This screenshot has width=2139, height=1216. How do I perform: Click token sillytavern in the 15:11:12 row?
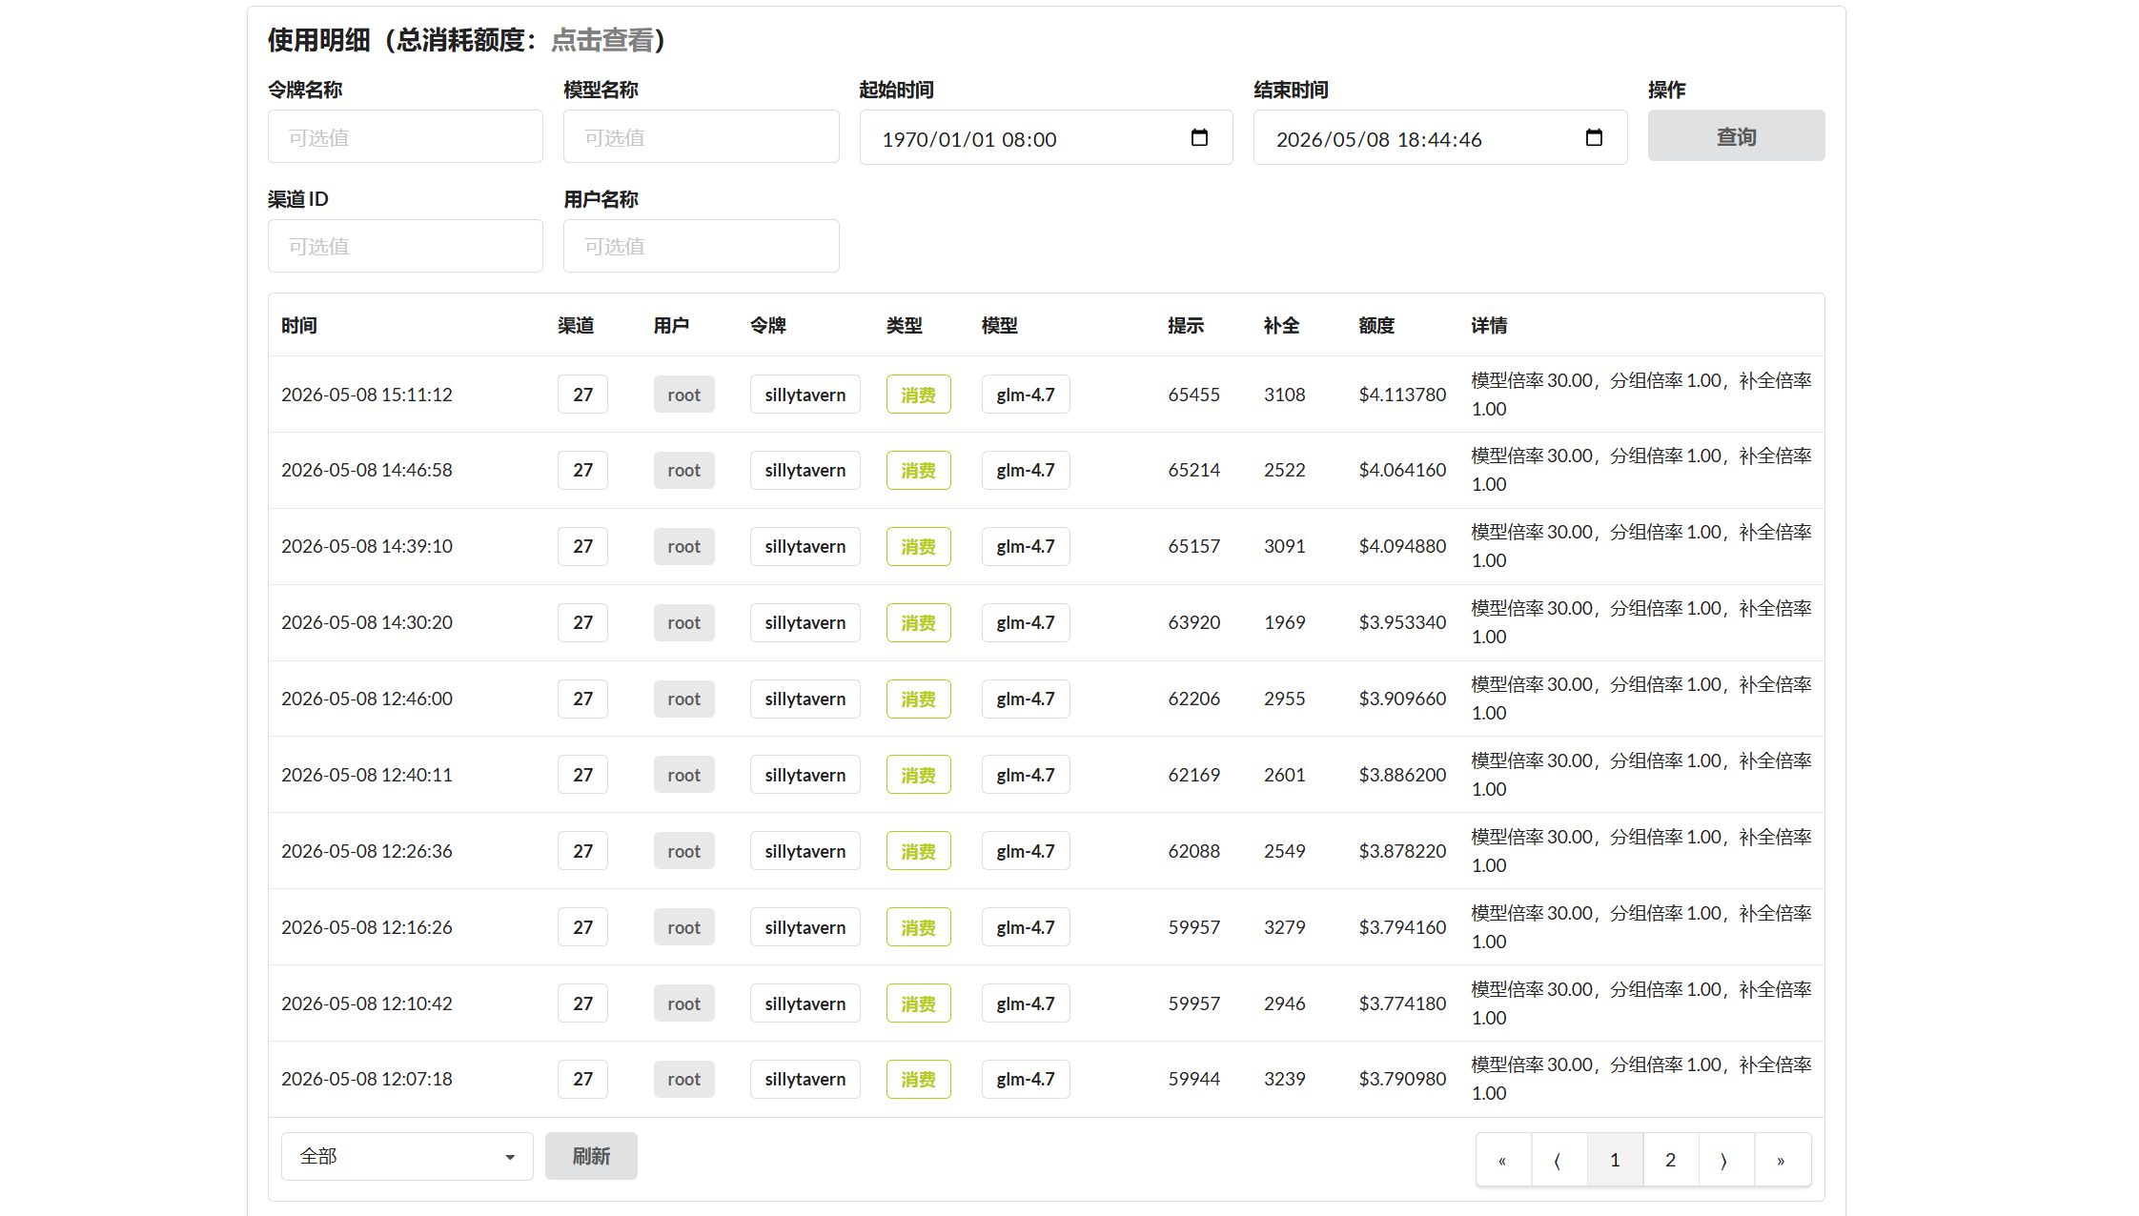805,395
